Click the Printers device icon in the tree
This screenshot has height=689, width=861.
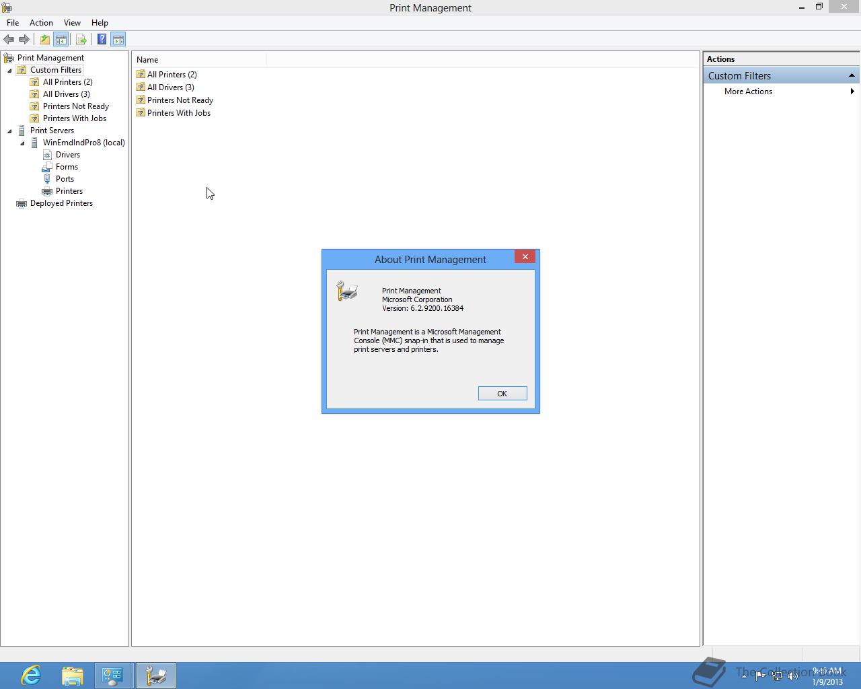(47, 191)
